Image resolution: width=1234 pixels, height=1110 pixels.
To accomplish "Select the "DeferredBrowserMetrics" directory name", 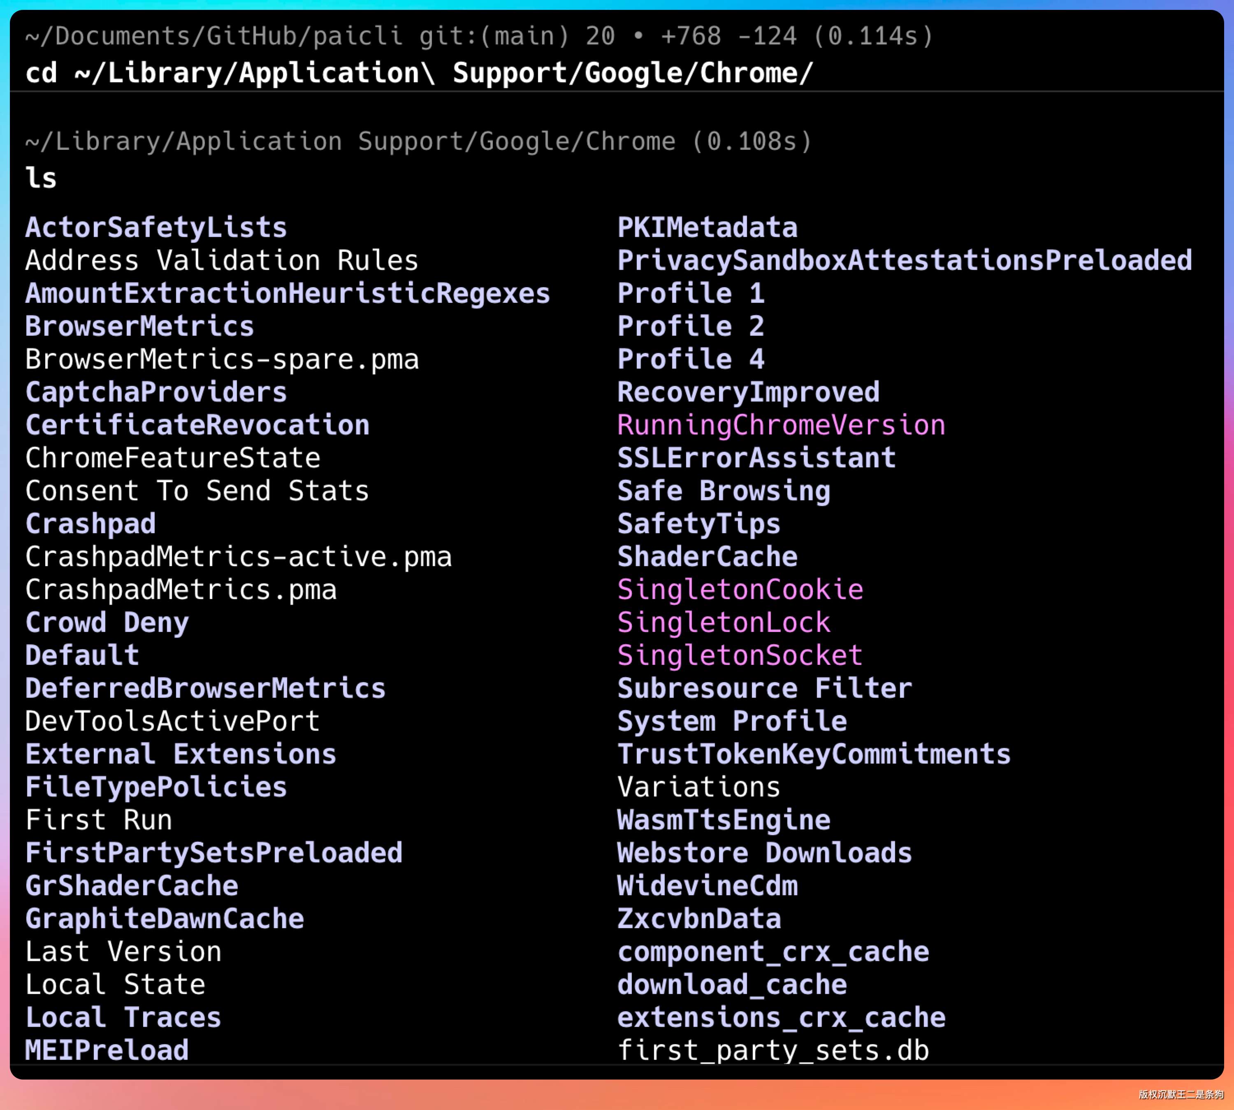I will 206,689.
